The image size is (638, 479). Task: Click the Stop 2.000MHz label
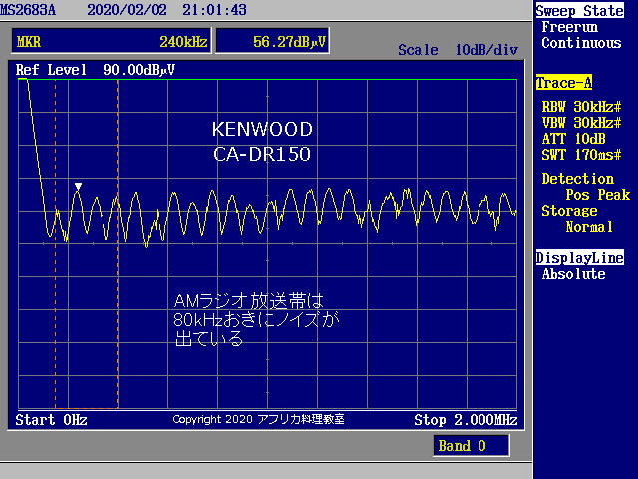pyautogui.click(x=466, y=419)
